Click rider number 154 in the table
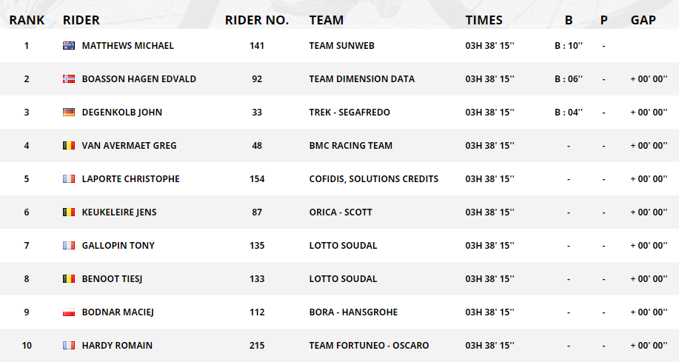 (257, 179)
